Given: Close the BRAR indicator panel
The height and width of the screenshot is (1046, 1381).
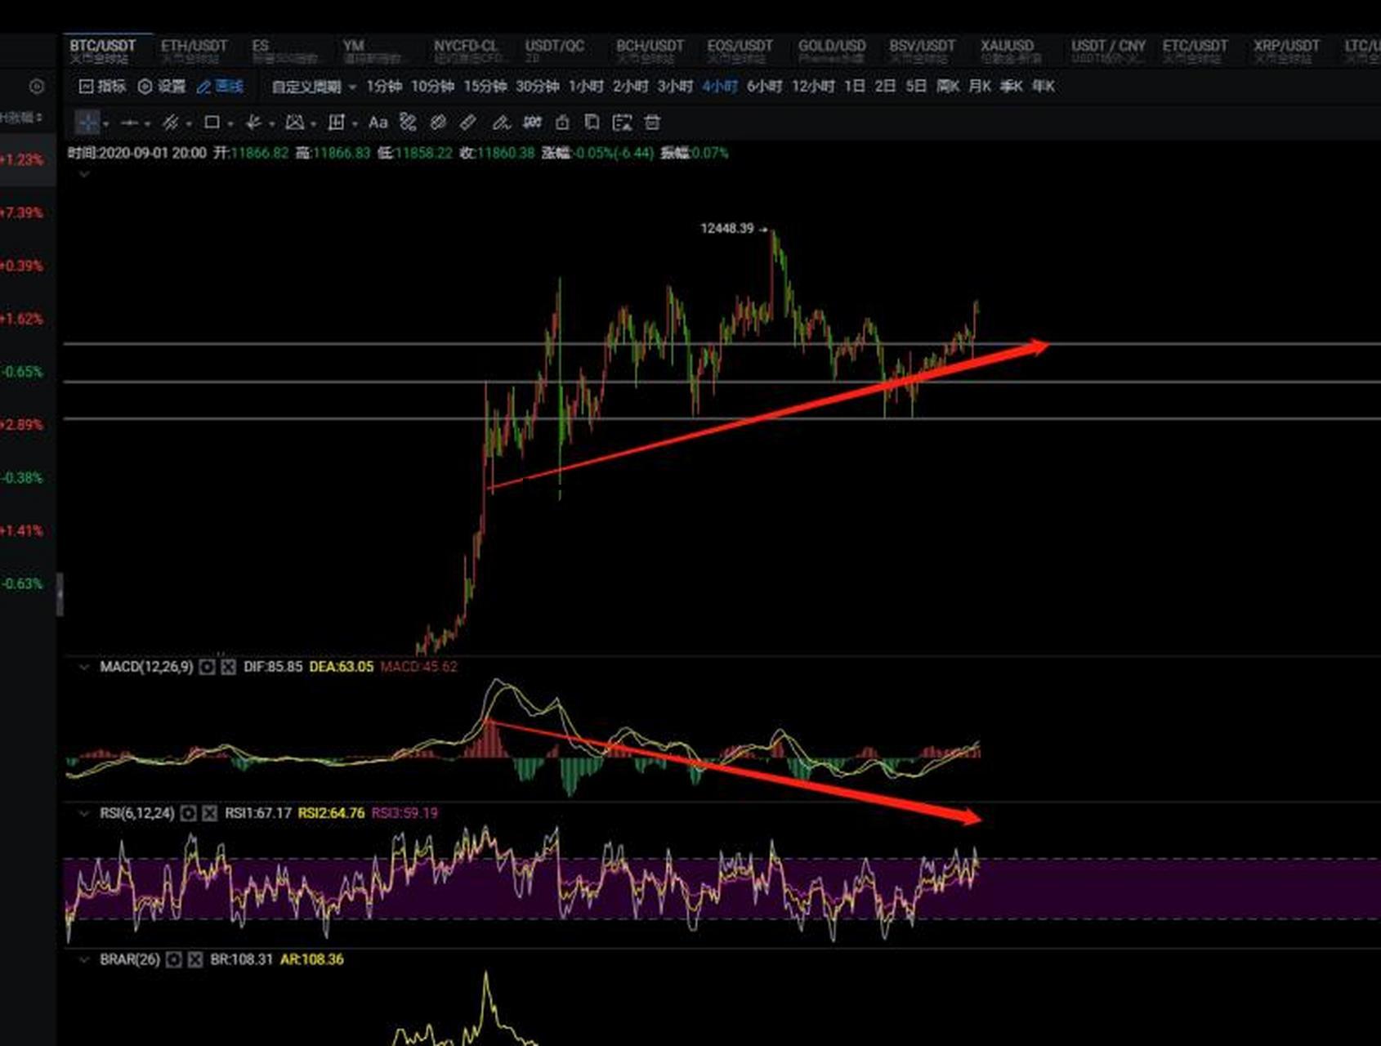Looking at the screenshot, I should point(194,959).
